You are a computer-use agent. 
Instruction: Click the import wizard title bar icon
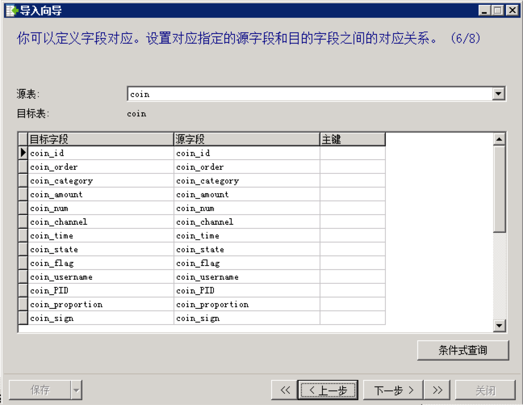(x=12, y=10)
